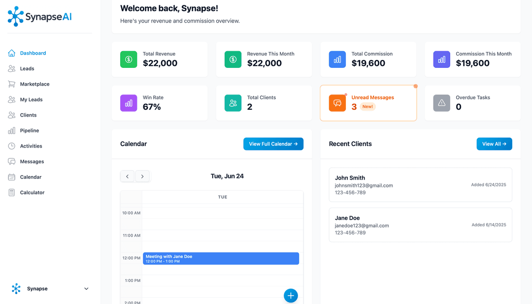Image resolution: width=532 pixels, height=304 pixels.
Task: Click the Unread Messages chat icon
Action: click(x=337, y=103)
